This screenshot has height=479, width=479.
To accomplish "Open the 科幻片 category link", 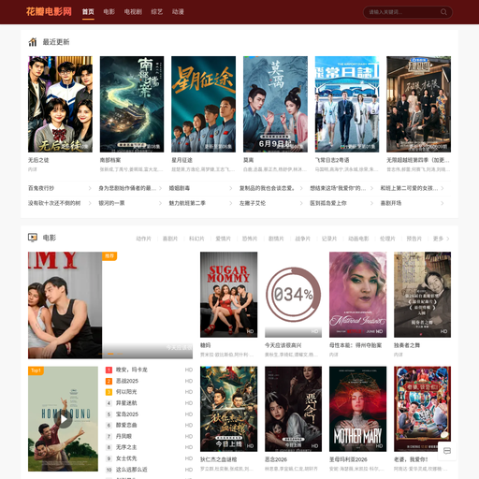I will point(196,239).
